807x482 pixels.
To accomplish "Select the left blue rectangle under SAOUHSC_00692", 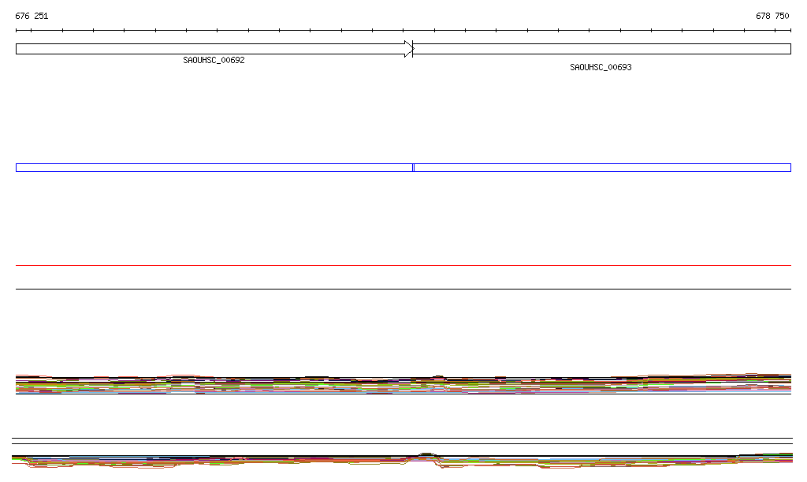I will (x=213, y=167).
